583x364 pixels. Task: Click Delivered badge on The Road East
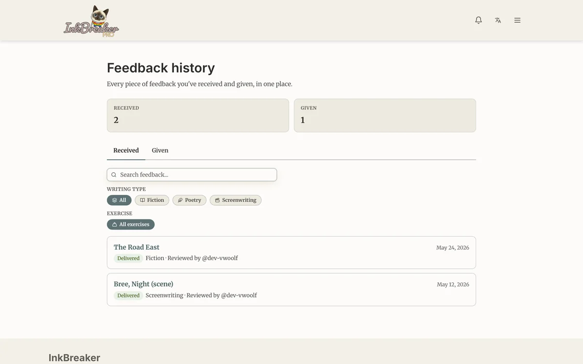128,258
